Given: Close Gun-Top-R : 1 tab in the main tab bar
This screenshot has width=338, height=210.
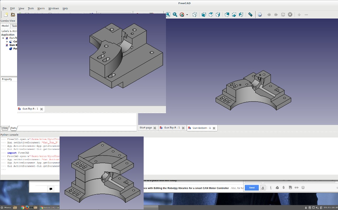Looking at the screenshot, I should tap(183, 128).
